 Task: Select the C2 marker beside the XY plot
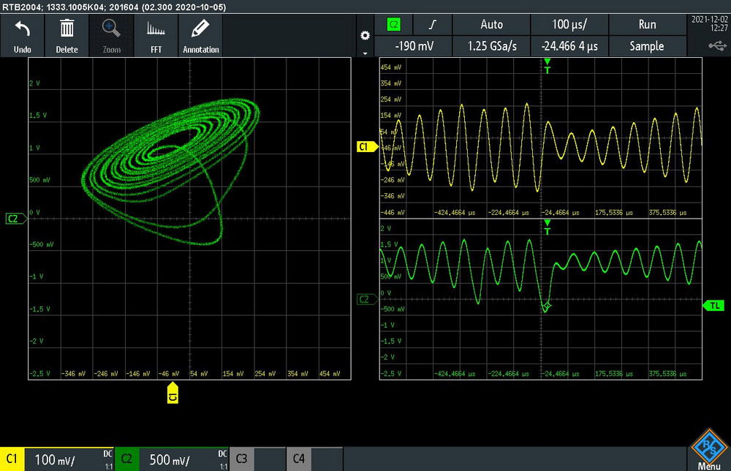pyautogui.click(x=16, y=219)
